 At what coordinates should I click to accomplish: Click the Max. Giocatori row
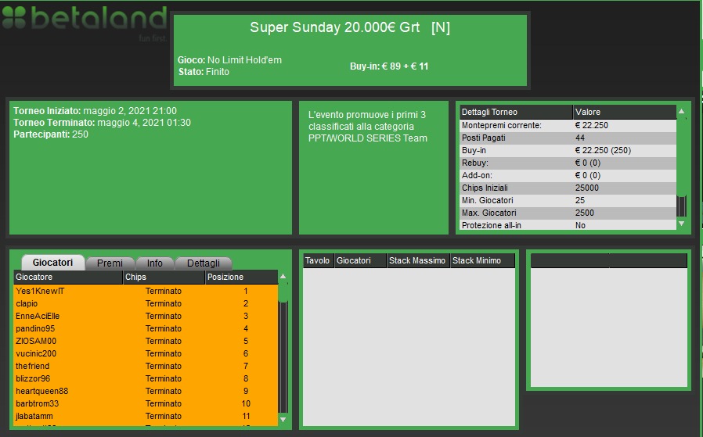tap(568, 213)
